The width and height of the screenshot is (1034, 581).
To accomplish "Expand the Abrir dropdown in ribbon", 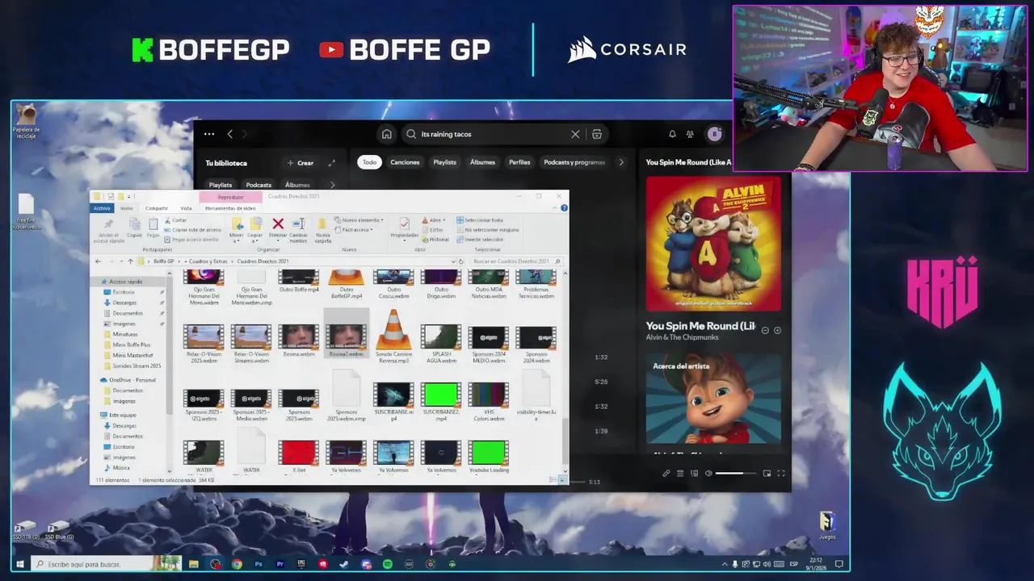I will click(434, 220).
